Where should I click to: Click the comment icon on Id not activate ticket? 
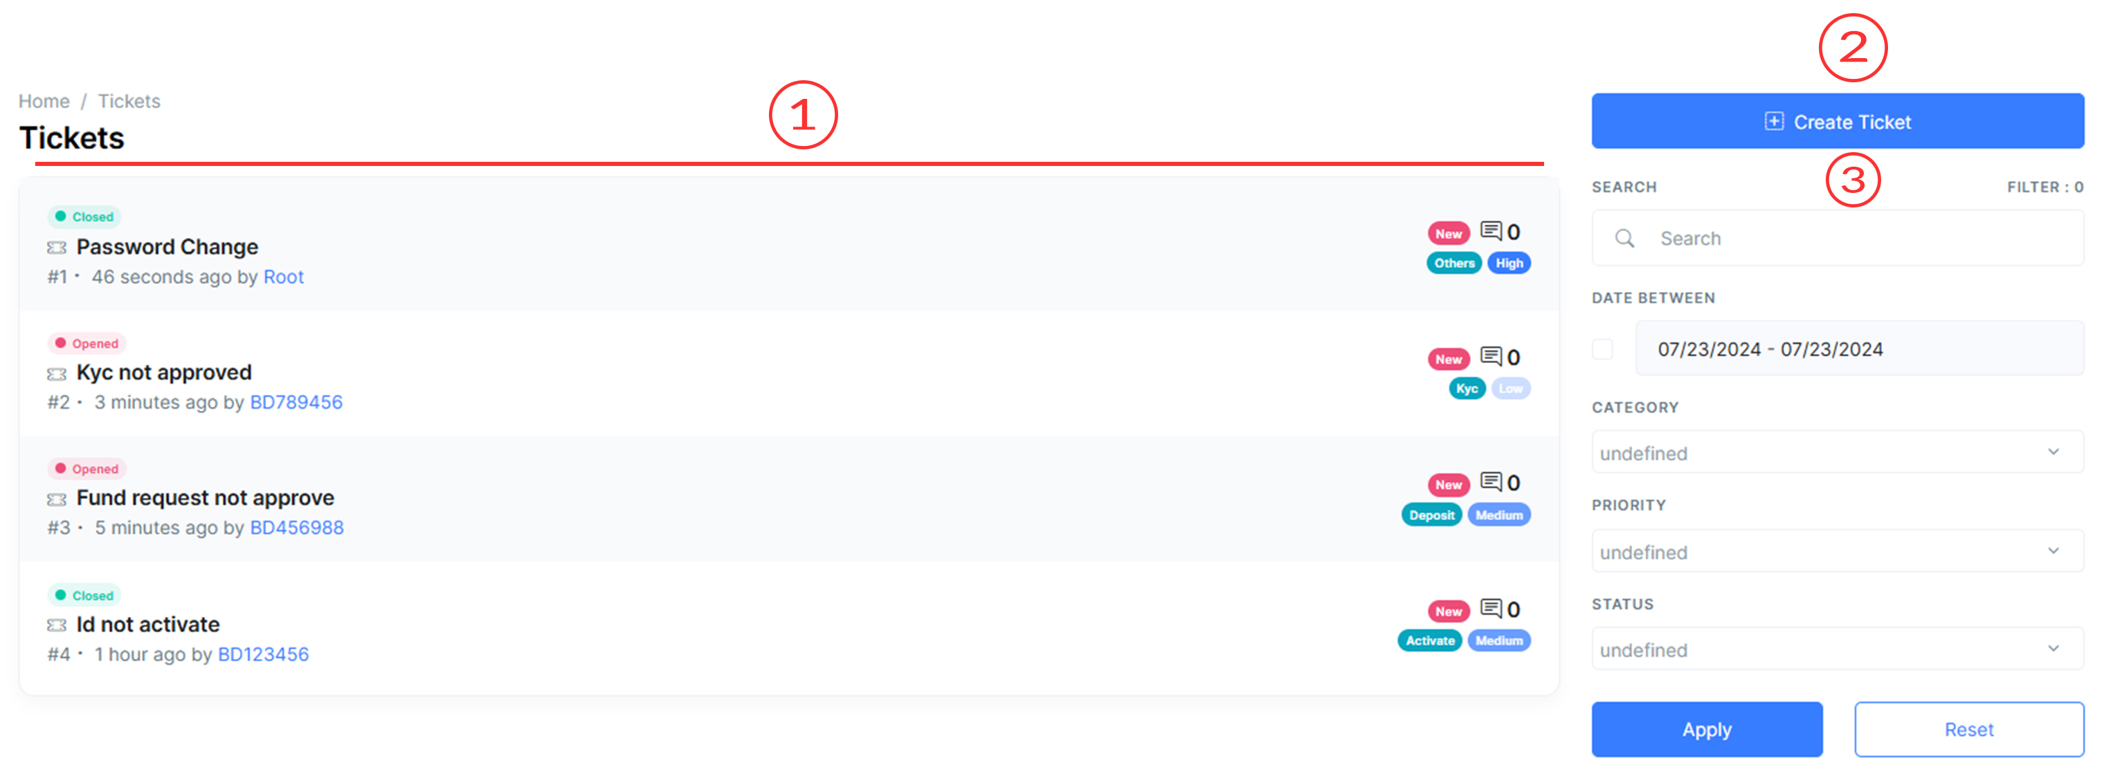(1491, 609)
